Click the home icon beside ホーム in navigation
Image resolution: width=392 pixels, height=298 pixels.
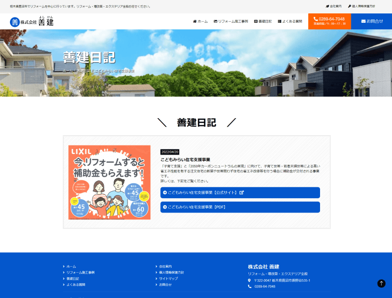click(195, 21)
